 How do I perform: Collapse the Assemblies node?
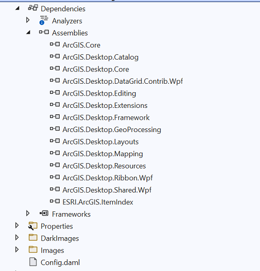coord(28,32)
